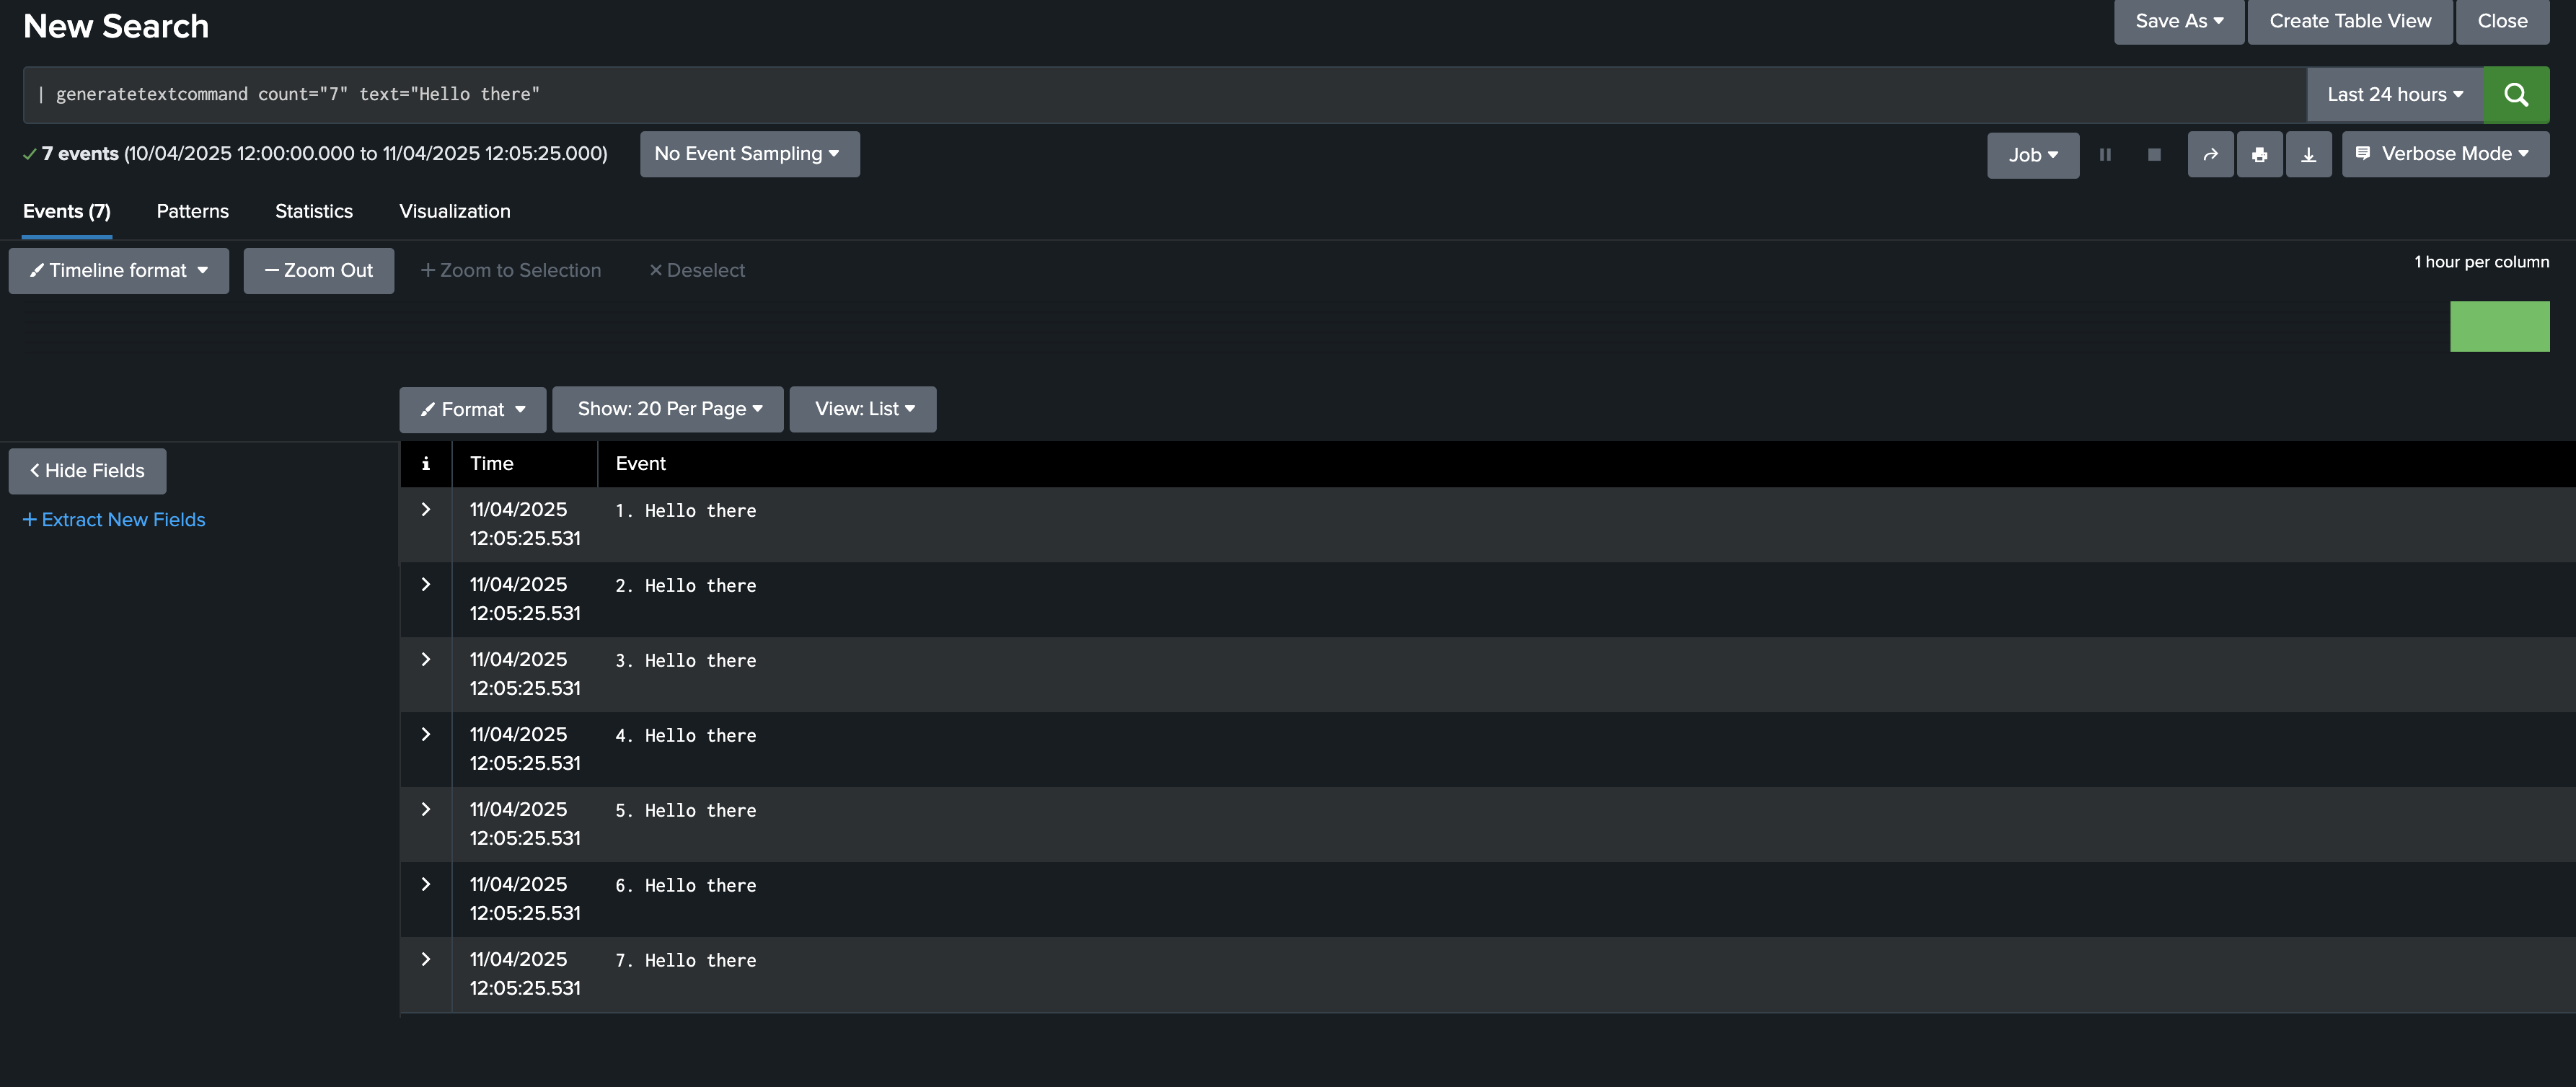Click the print results icon
Viewport: 2576px width, 1087px height.
(x=2259, y=155)
